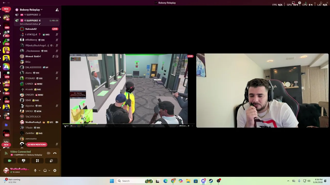This screenshot has height=185, width=330.
Task: Open the Sdx server icon
Action: pos(6,142)
